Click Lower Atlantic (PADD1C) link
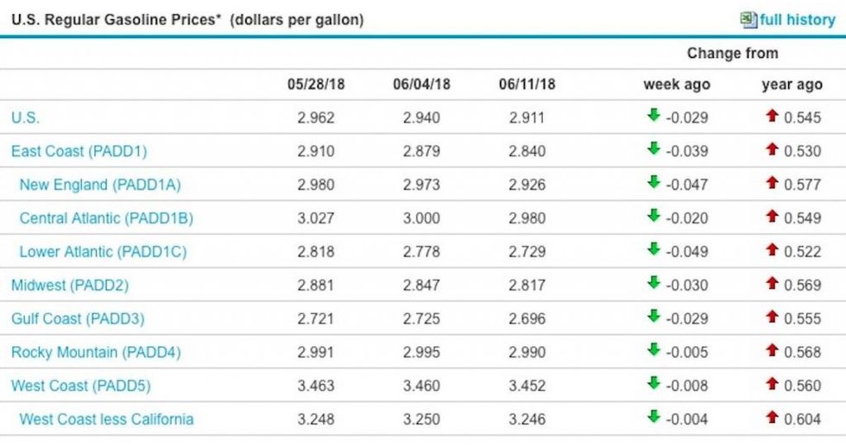Viewport: 846px width, 447px height. (x=103, y=251)
